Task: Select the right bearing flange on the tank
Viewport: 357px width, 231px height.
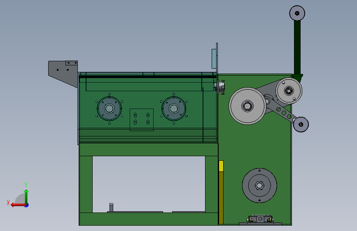Action: (x=174, y=109)
